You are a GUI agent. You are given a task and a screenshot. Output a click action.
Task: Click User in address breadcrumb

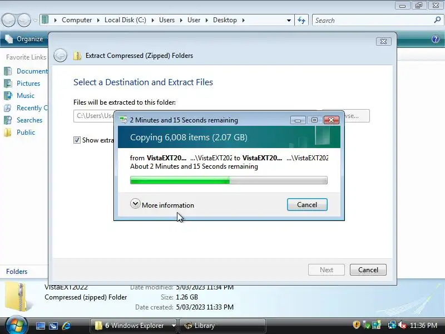point(194,20)
